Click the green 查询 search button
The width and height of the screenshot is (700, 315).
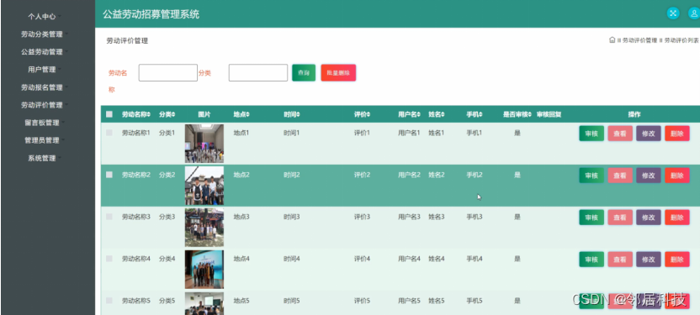[304, 72]
